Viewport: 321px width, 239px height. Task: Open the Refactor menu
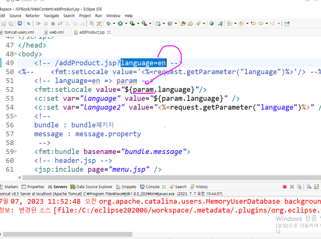coord(32,16)
